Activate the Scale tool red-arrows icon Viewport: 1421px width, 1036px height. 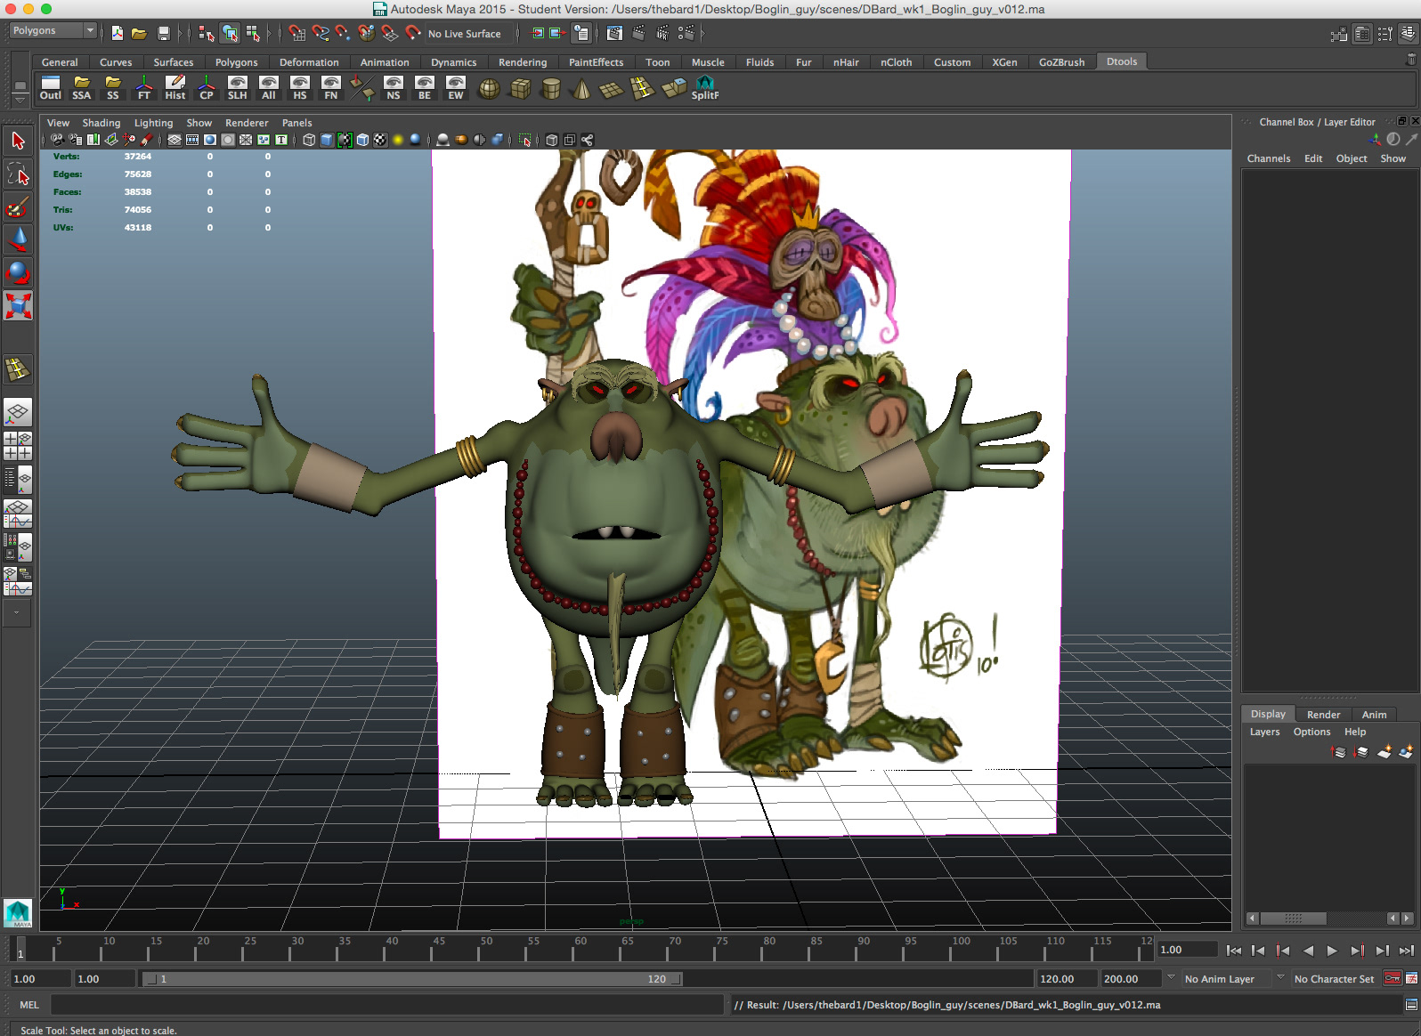(x=18, y=305)
